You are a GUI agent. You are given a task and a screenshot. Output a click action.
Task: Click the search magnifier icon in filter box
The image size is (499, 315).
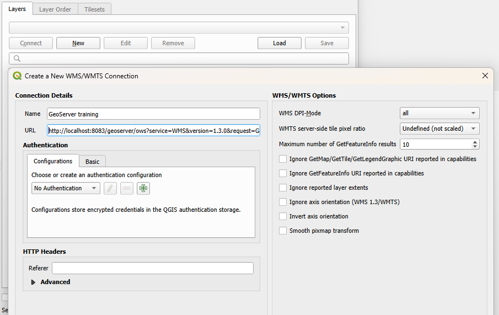tap(17, 58)
